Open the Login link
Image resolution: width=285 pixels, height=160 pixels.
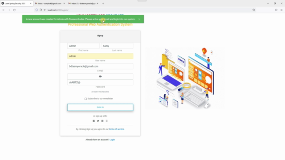112,140
